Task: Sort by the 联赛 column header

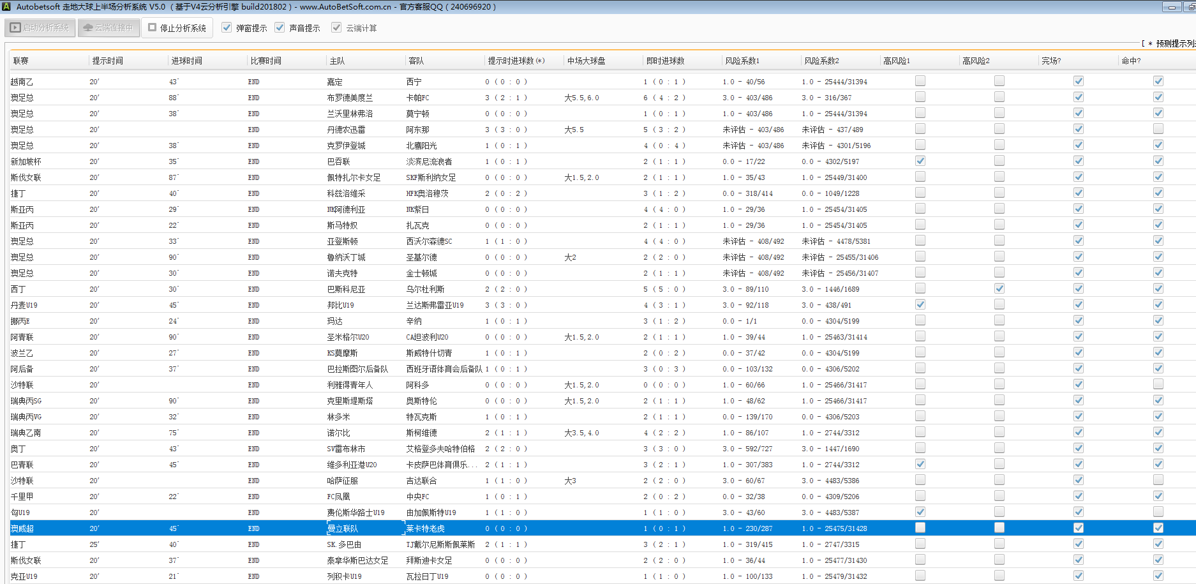Action: tap(21, 61)
